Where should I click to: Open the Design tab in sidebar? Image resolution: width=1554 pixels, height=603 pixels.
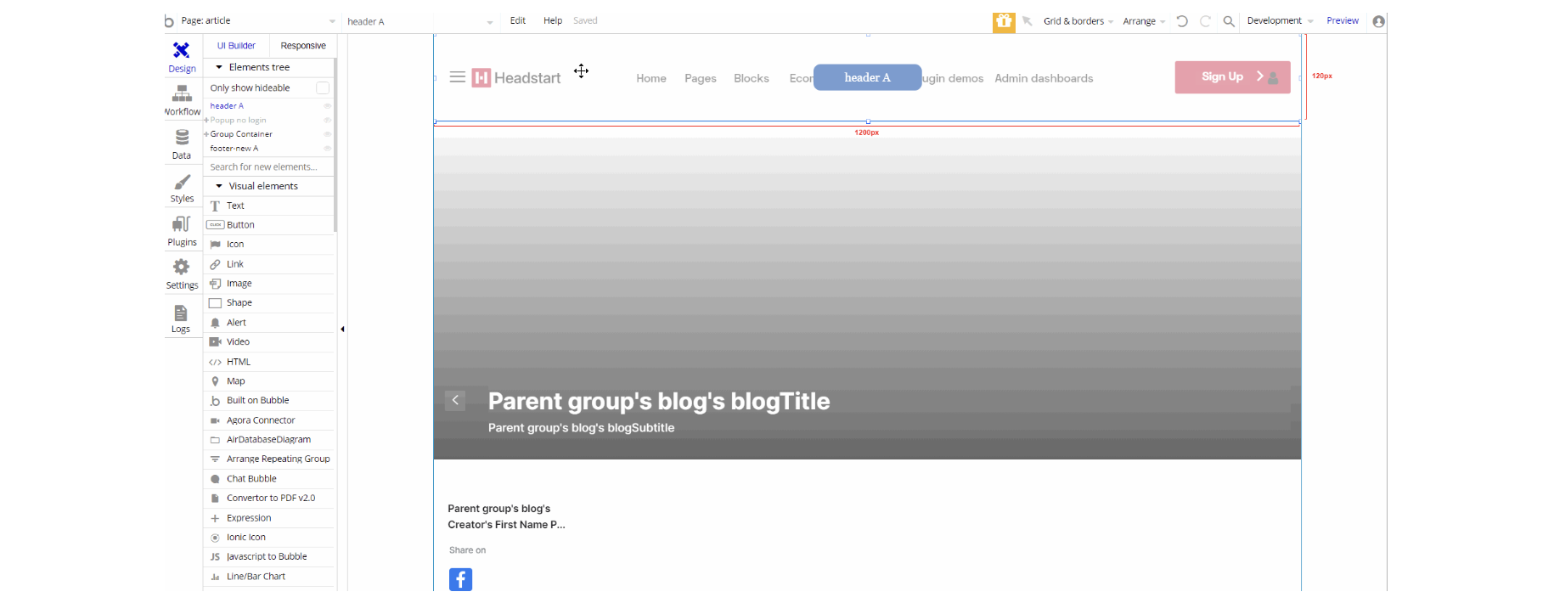[182, 57]
